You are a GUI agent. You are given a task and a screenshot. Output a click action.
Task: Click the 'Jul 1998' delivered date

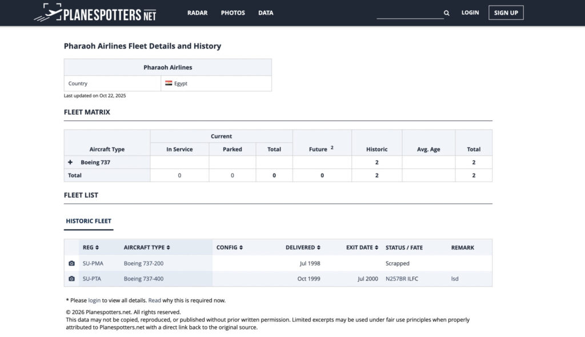(310, 263)
